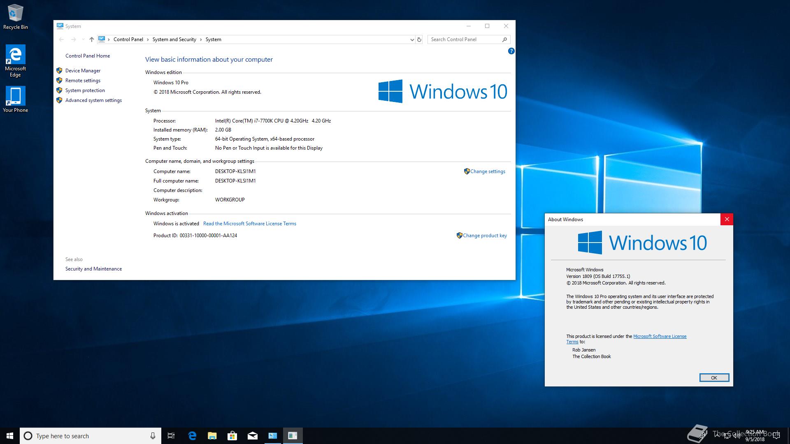Switch to System window taskbar button

click(x=273, y=436)
